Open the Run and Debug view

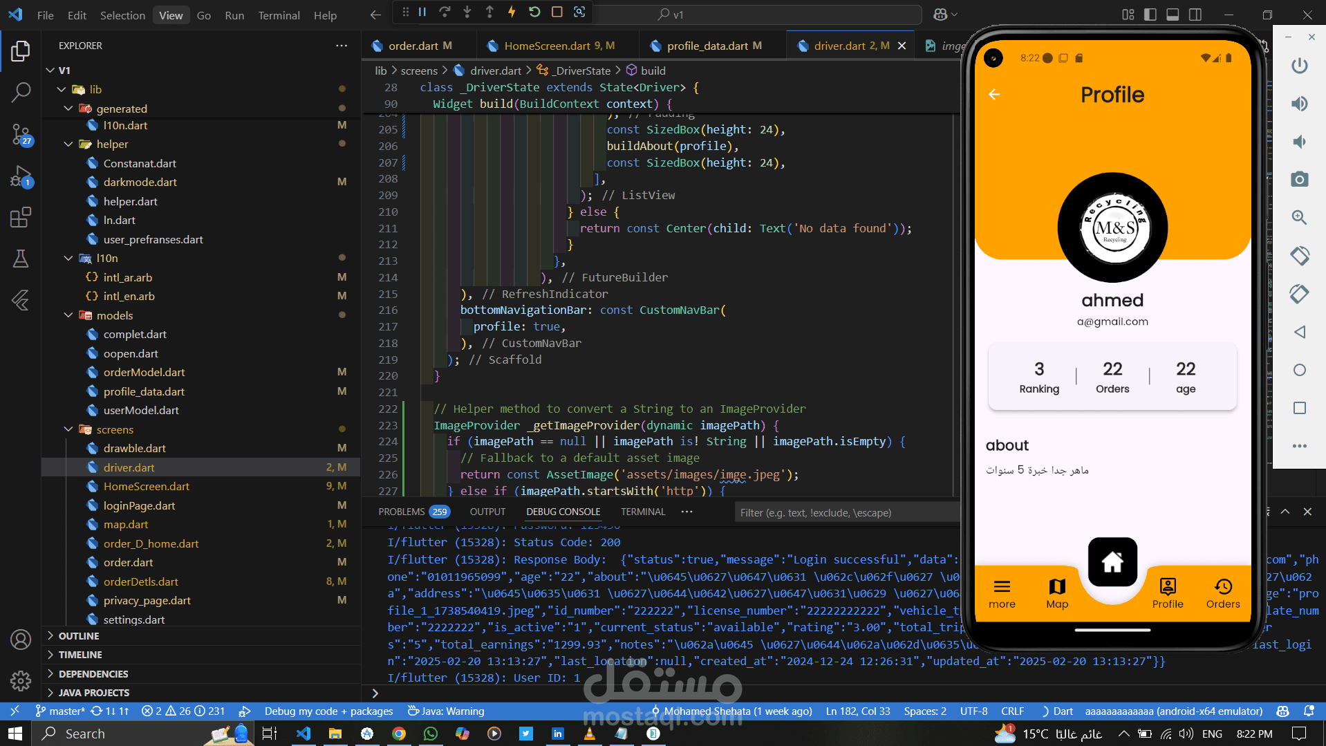coord(21,177)
